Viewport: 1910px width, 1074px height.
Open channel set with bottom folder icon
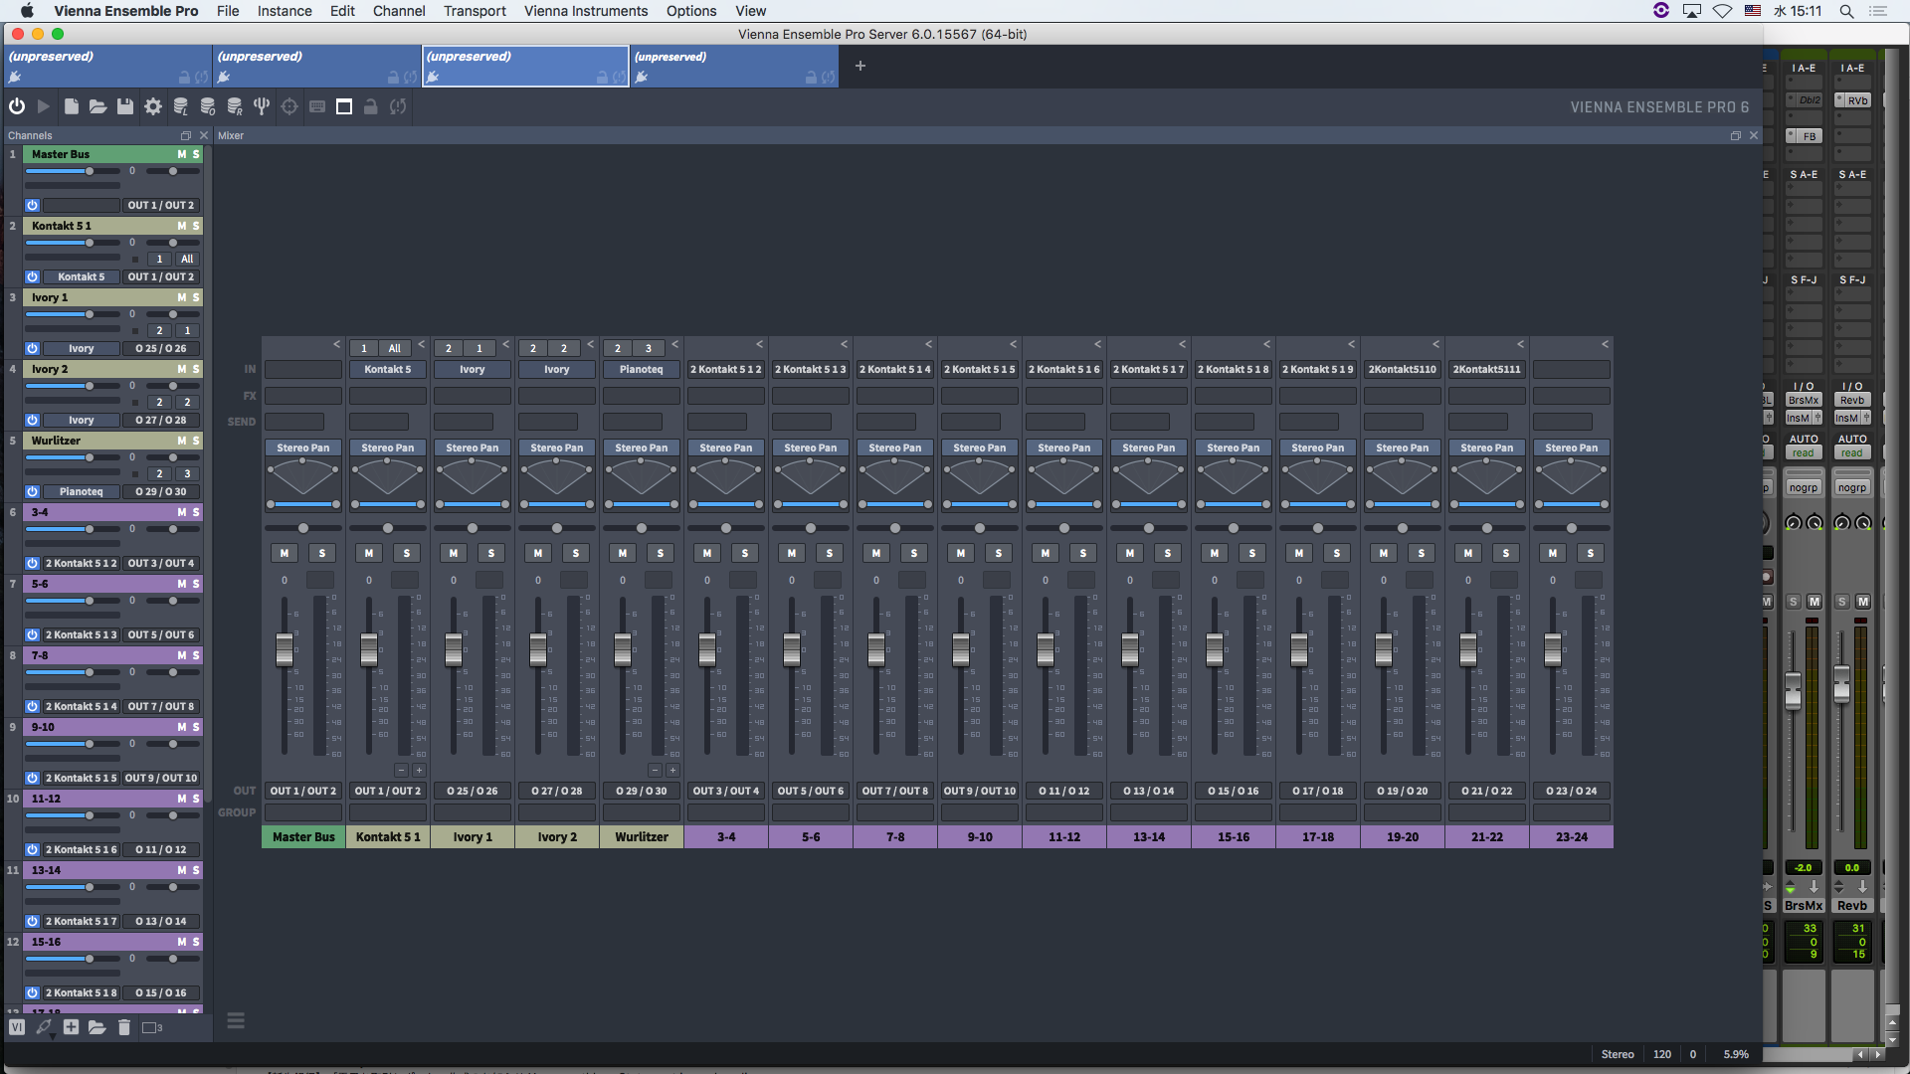[96, 1027]
